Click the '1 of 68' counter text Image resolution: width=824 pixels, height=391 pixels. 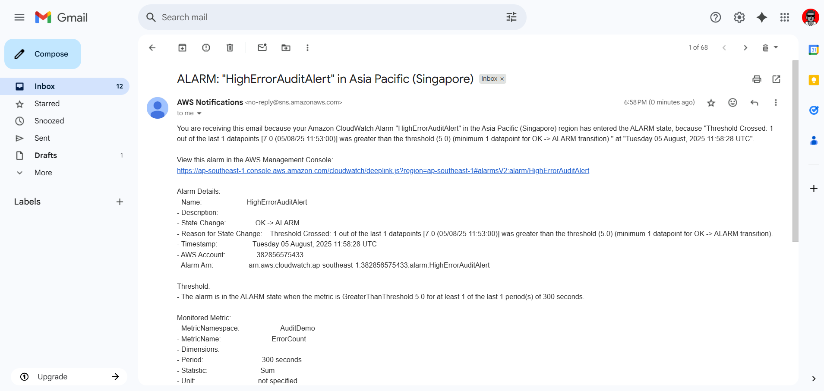(x=698, y=47)
